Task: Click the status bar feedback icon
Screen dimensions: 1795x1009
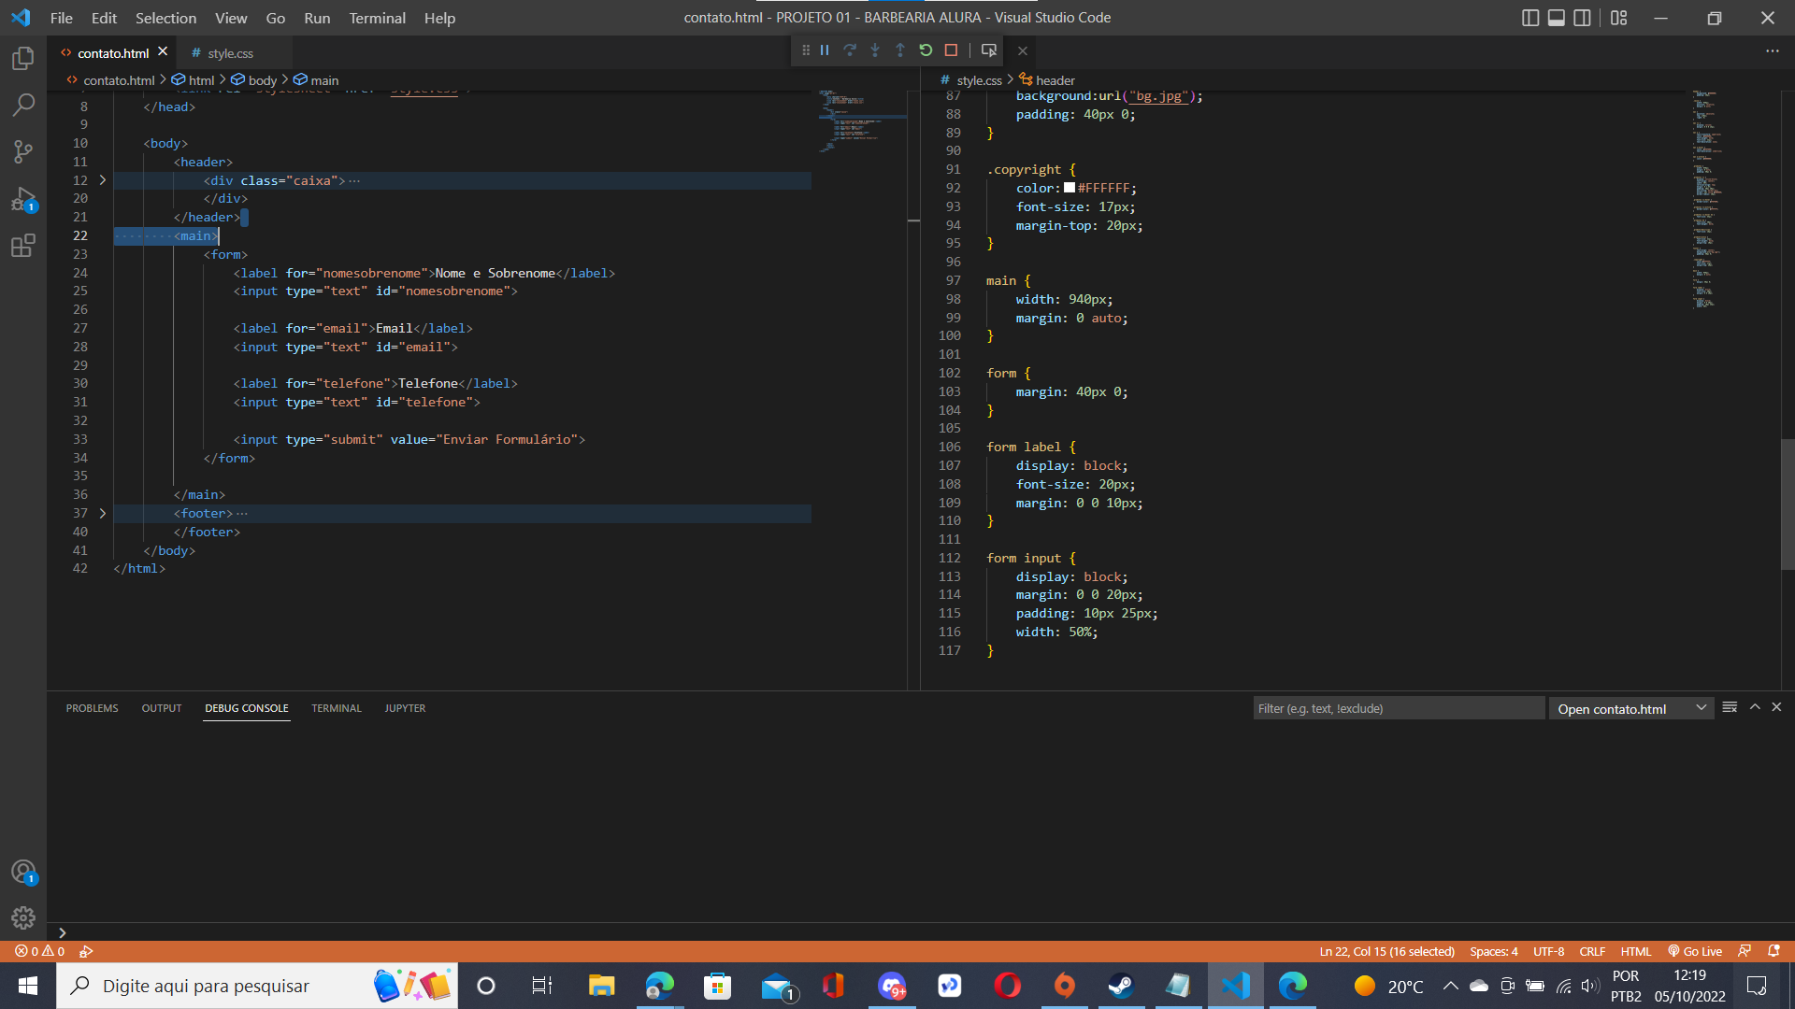Action: pyautogui.click(x=1745, y=951)
